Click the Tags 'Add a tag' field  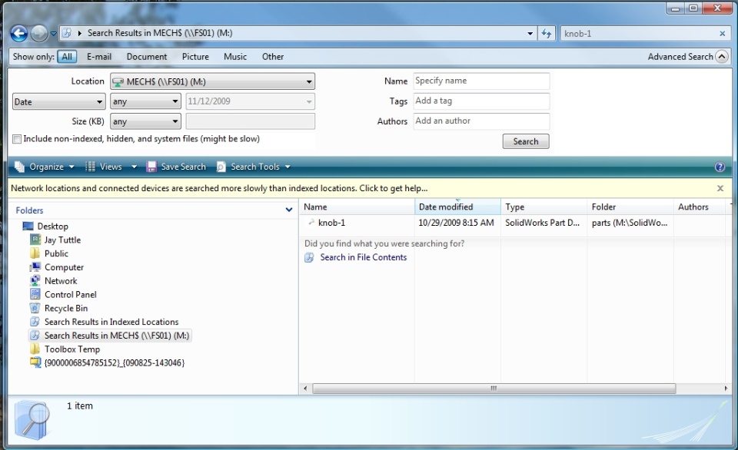(481, 101)
